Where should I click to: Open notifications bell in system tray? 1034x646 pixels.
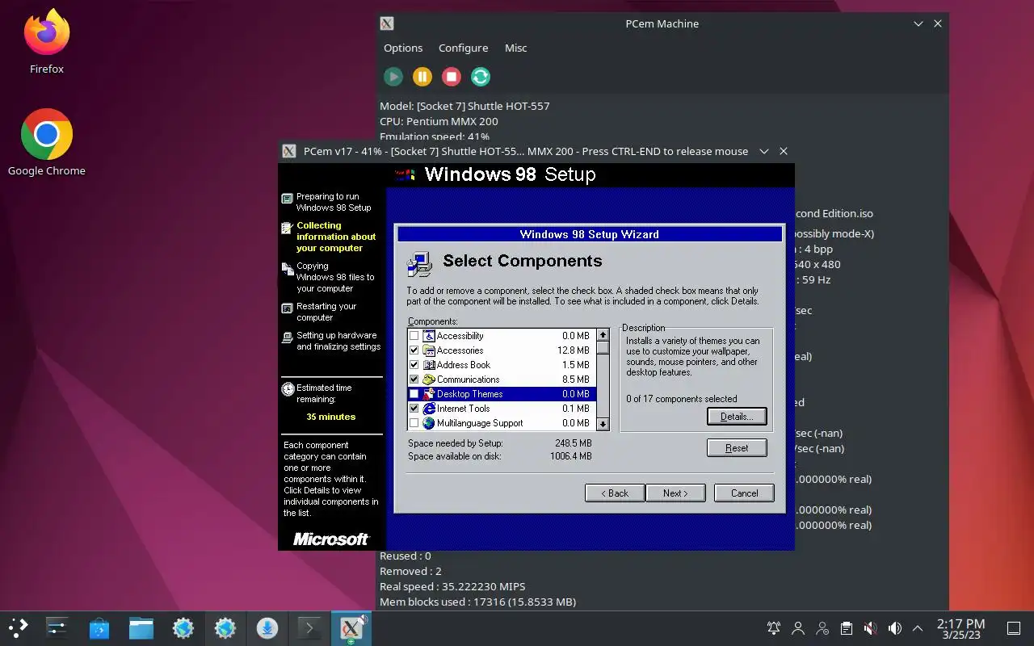tap(774, 628)
